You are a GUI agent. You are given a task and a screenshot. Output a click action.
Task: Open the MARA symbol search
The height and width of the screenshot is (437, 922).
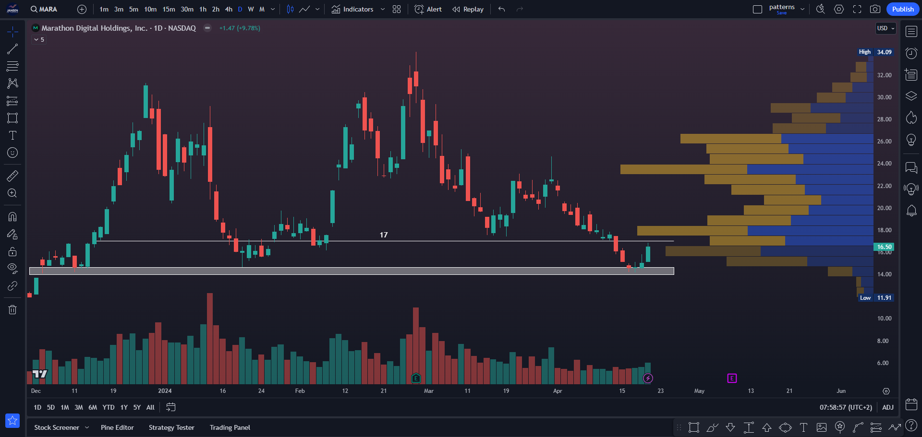pos(44,9)
